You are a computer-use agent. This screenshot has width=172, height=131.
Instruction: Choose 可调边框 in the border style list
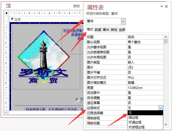[x=145, y=122]
